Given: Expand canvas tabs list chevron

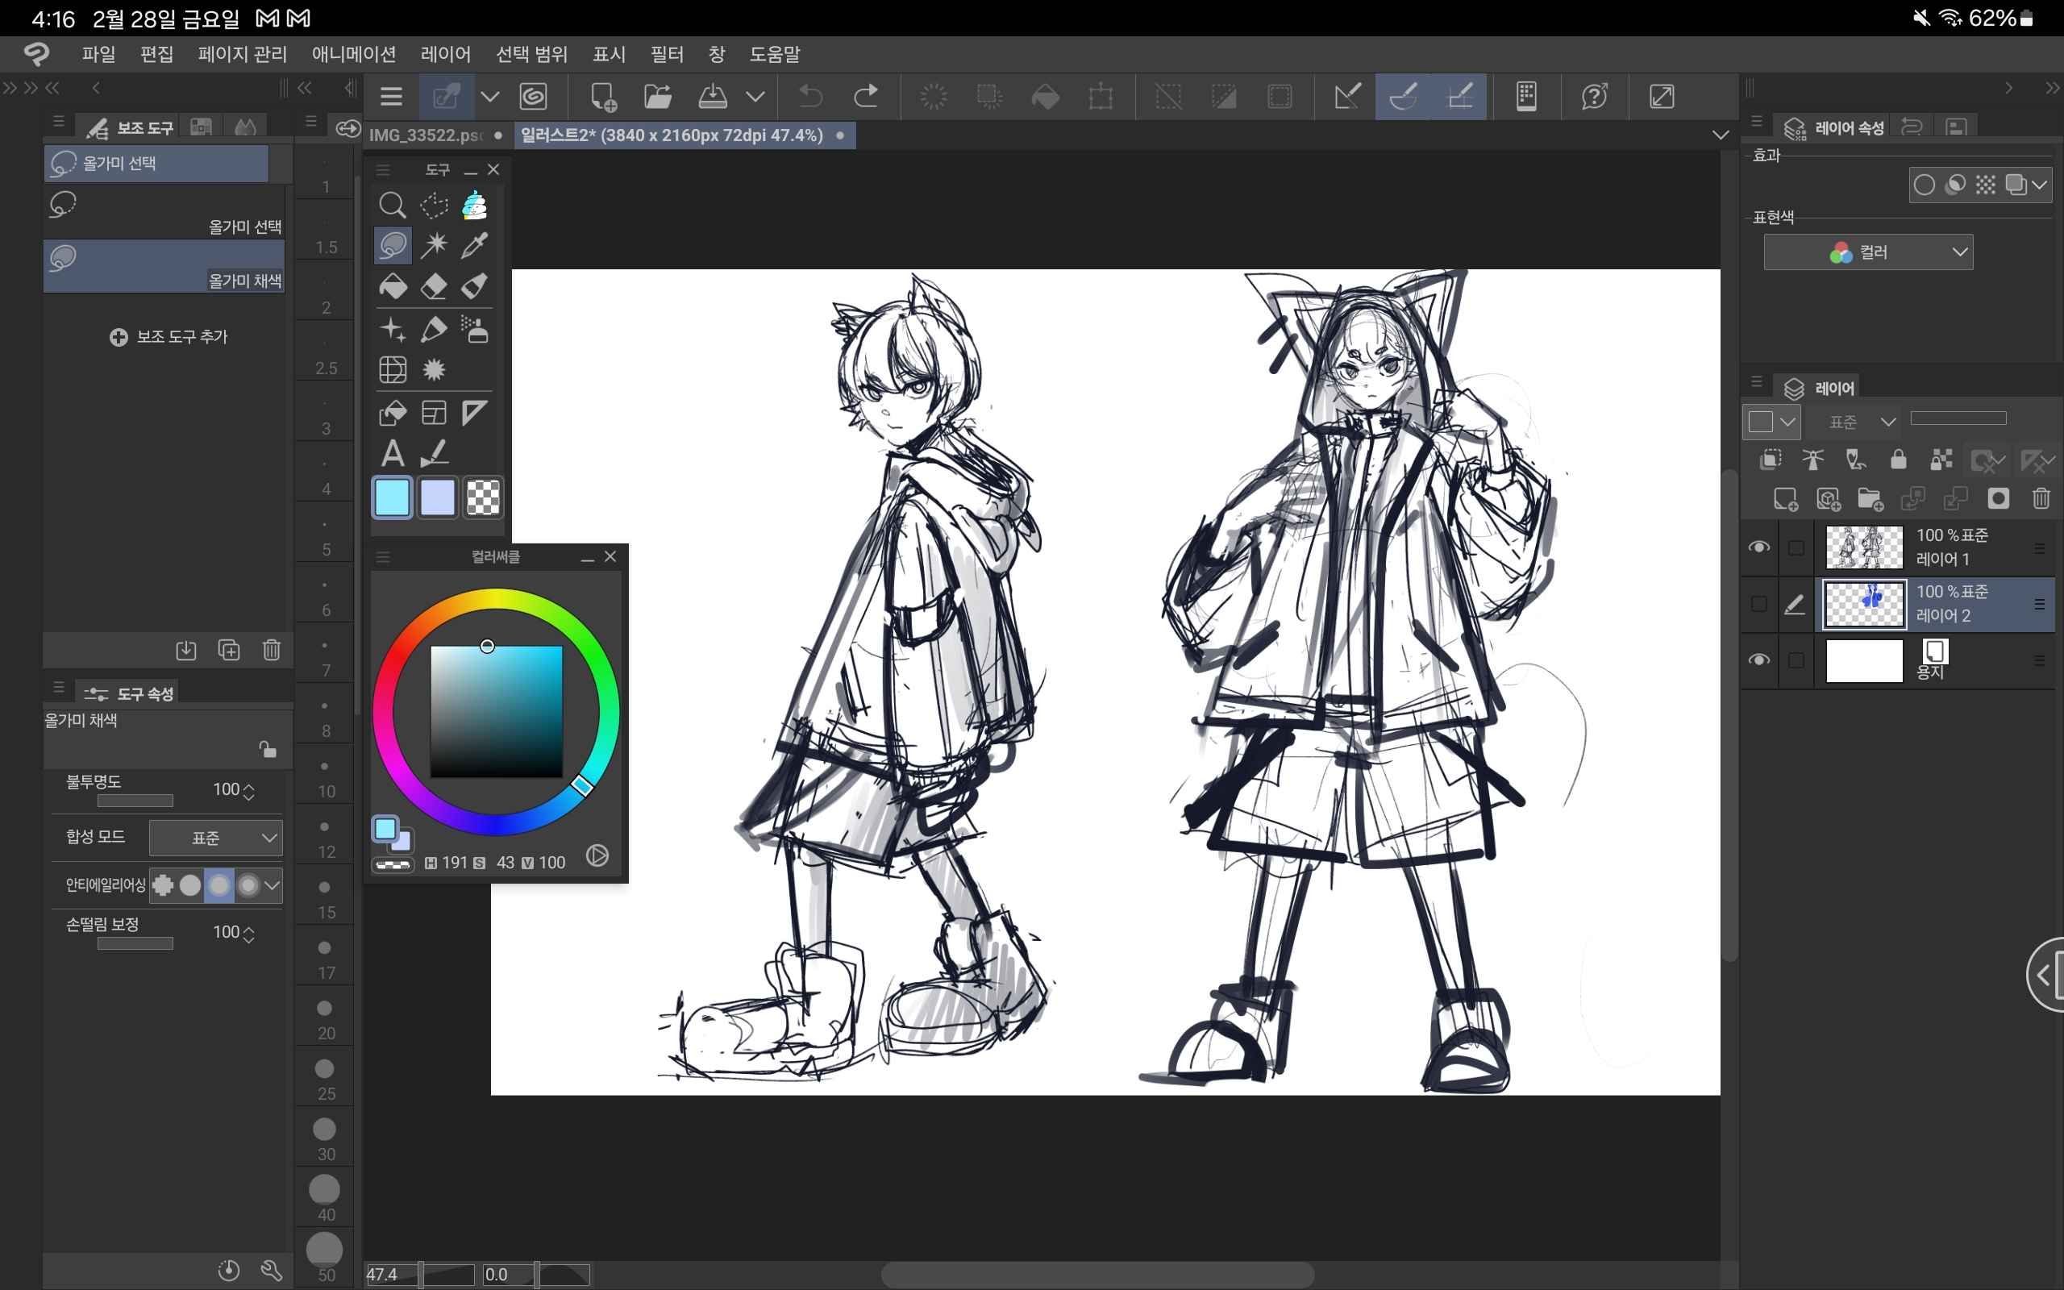Looking at the screenshot, I should pos(1721,135).
